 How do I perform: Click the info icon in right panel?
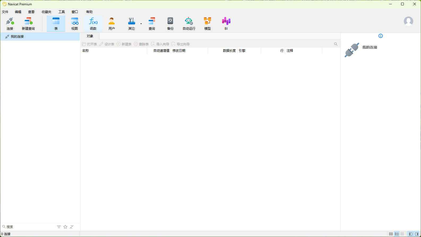pos(381,36)
